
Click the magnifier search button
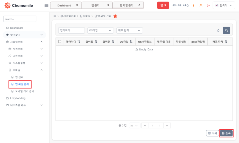coord(226,31)
